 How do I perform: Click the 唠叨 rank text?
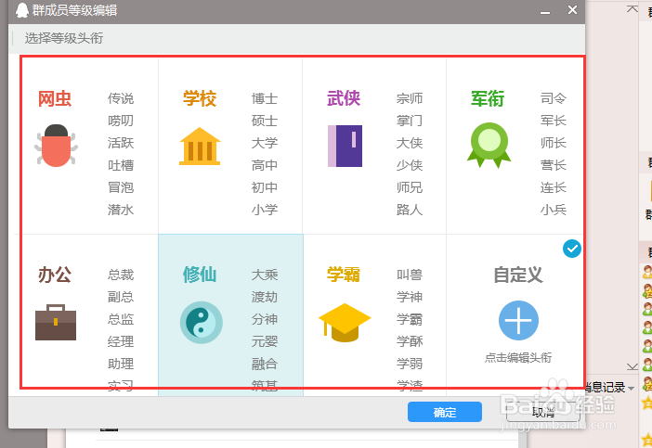coord(121,121)
